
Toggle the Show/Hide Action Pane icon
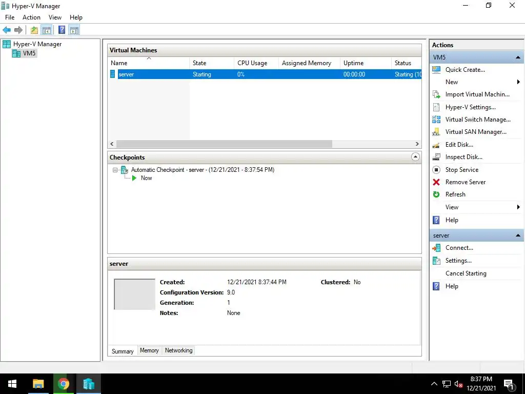coord(74,30)
